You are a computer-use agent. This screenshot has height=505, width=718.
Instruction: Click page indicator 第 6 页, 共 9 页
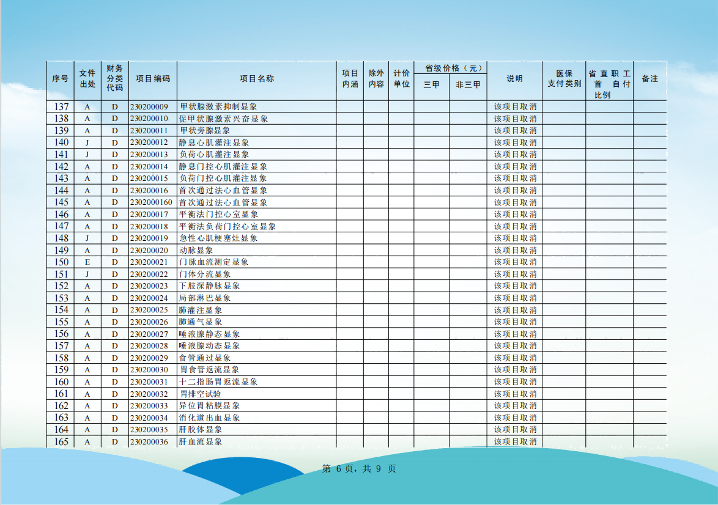coord(359,468)
